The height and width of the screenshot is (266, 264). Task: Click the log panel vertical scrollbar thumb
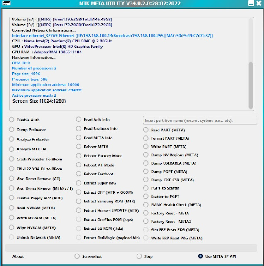(x=251, y=86)
